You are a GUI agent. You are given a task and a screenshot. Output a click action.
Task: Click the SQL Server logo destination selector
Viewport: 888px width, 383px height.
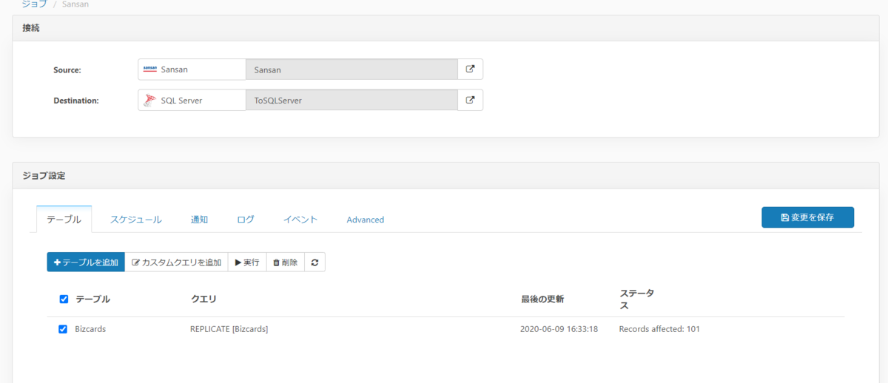192,101
